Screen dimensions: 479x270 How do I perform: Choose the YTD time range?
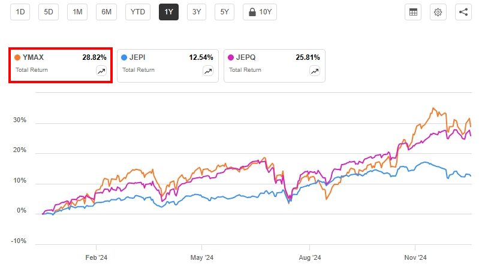point(138,12)
